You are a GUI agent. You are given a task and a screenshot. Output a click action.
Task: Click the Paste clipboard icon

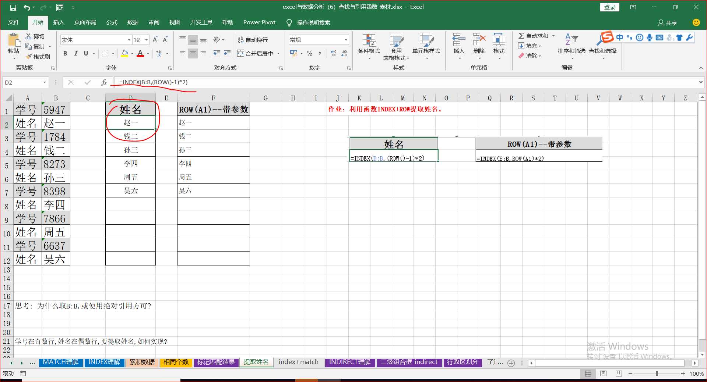click(14, 40)
